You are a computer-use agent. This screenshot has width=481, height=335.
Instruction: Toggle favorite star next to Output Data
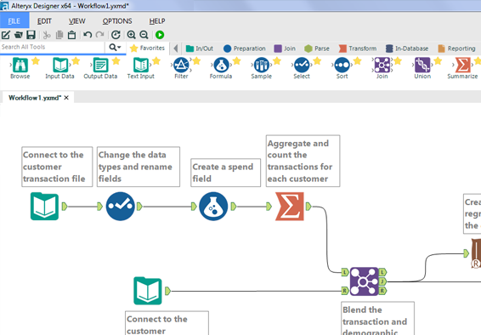pos(116,61)
